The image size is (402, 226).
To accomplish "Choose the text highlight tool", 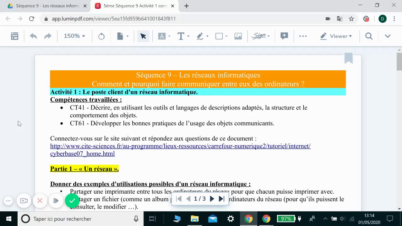I will pos(162,36).
